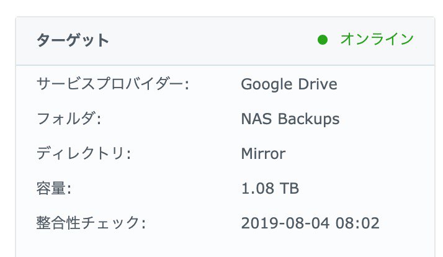Click the オンライン status text
This screenshot has height=257, width=443.
[377, 39]
